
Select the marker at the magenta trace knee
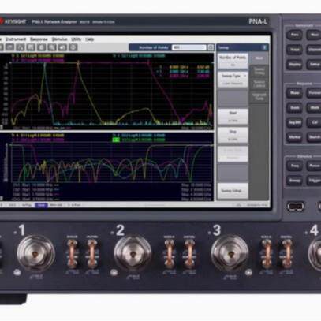tap(148, 62)
